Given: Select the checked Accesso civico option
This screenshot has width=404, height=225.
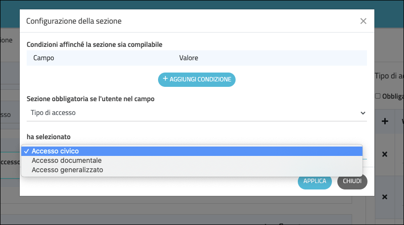Looking at the screenshot, I should point(55,151).
